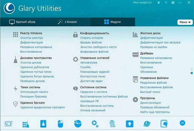The width and height of the screenshot is (194, 131).
Task: Launch Шредер файлов
Action: (x=91, y=42)
